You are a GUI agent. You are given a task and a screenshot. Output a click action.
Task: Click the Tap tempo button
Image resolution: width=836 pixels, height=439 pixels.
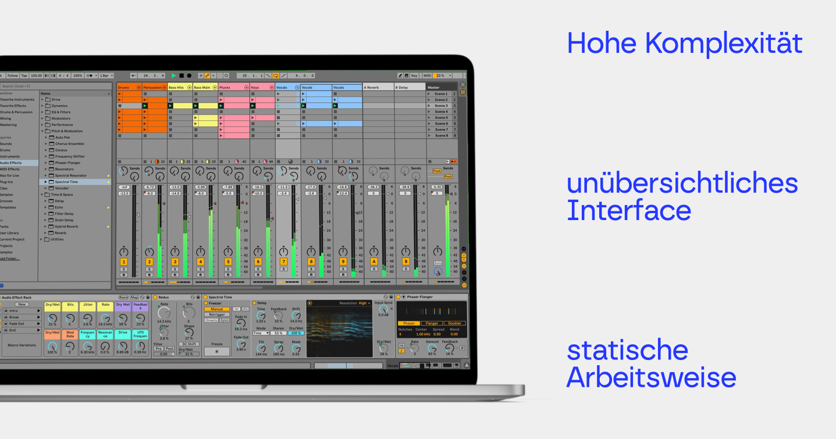[24, 75]
